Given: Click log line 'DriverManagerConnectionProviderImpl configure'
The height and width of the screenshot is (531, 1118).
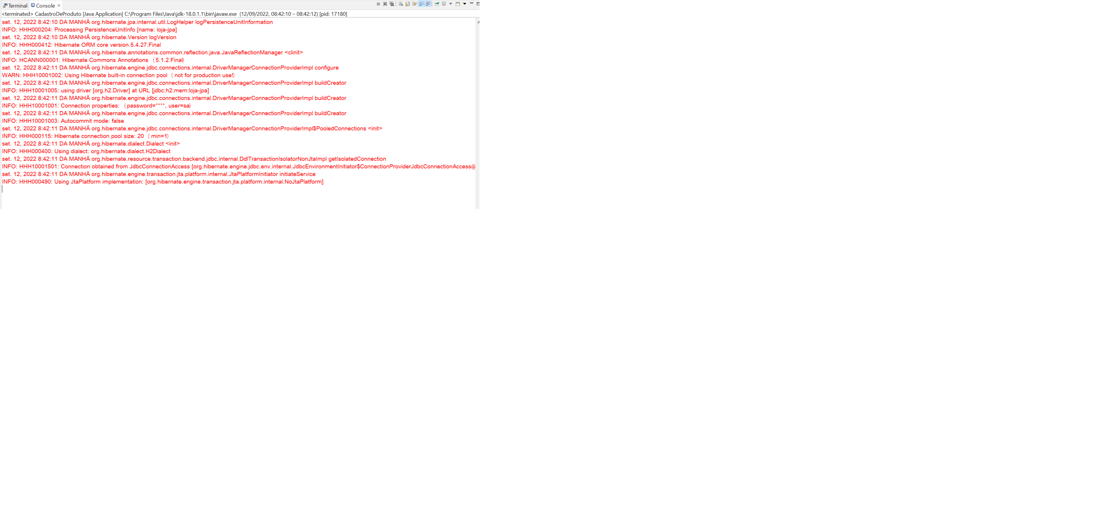Looking at the screenshot, I should [x=170, y=67].
